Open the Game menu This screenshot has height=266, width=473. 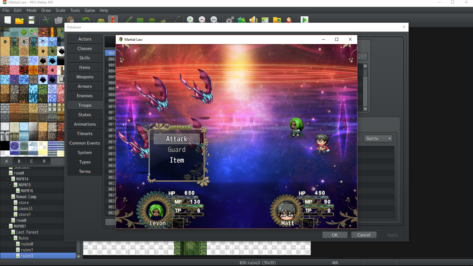(90, 10)
